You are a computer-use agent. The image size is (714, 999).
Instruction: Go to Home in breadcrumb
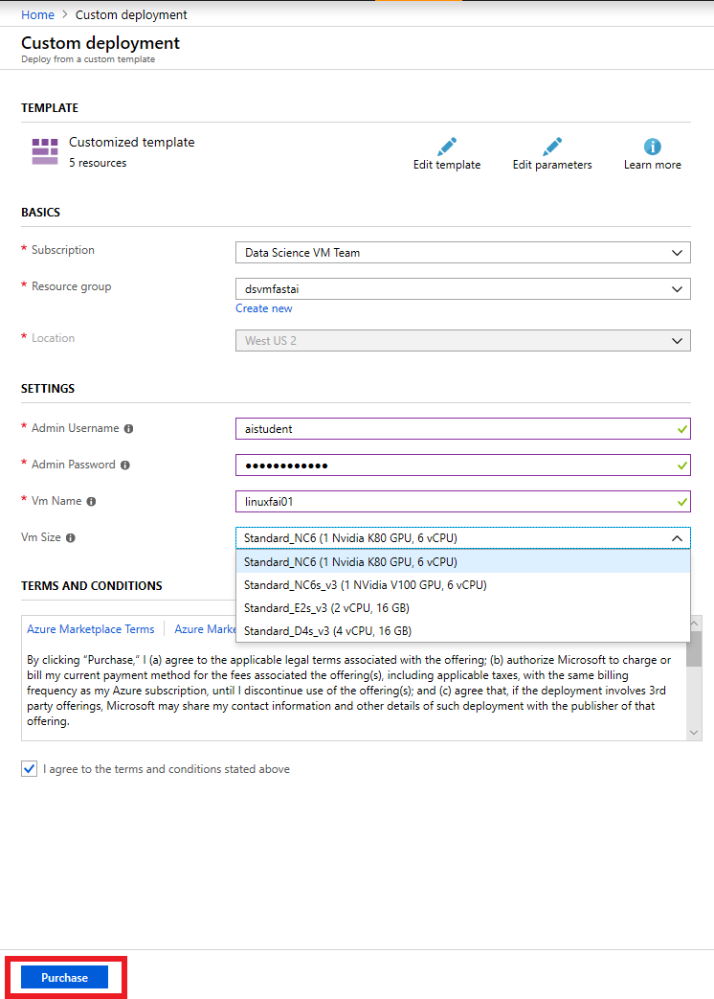click(37, 15)
